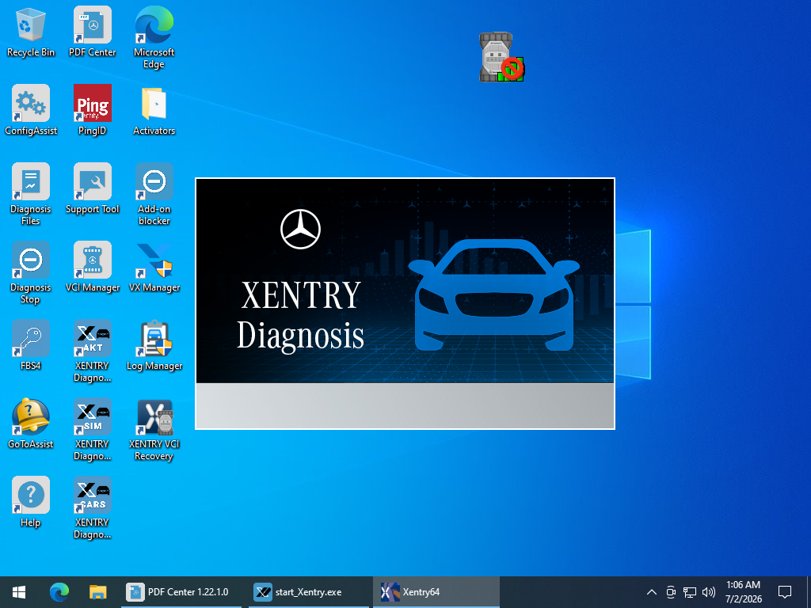Open the ConfigAssist shortcut
Image resolution: width=811 pixels, height=608 pixels.
point(31,110)
